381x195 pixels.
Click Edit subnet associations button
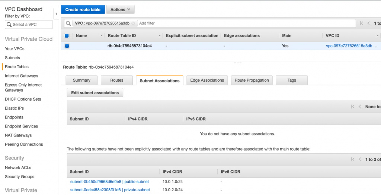(x=95, y=93)
